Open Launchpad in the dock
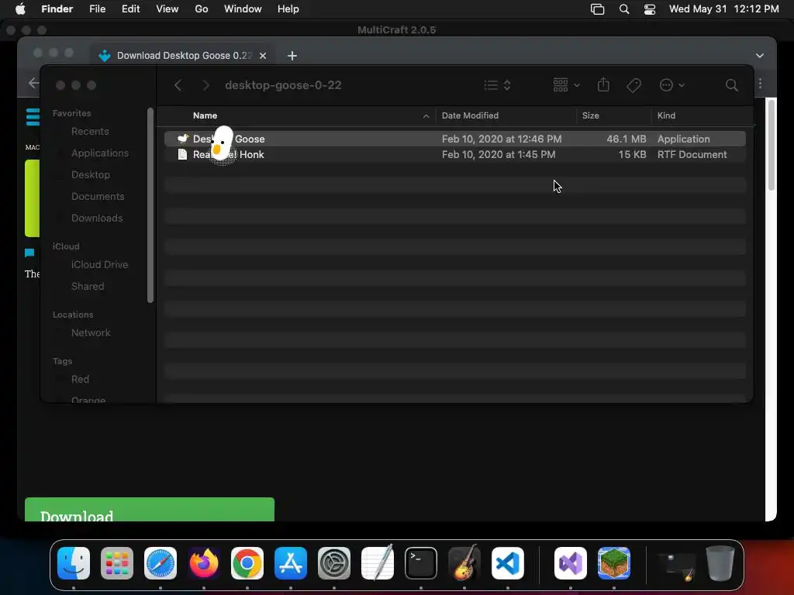The image size is (794, 595). pyautogui.click(x=117, y=563)
